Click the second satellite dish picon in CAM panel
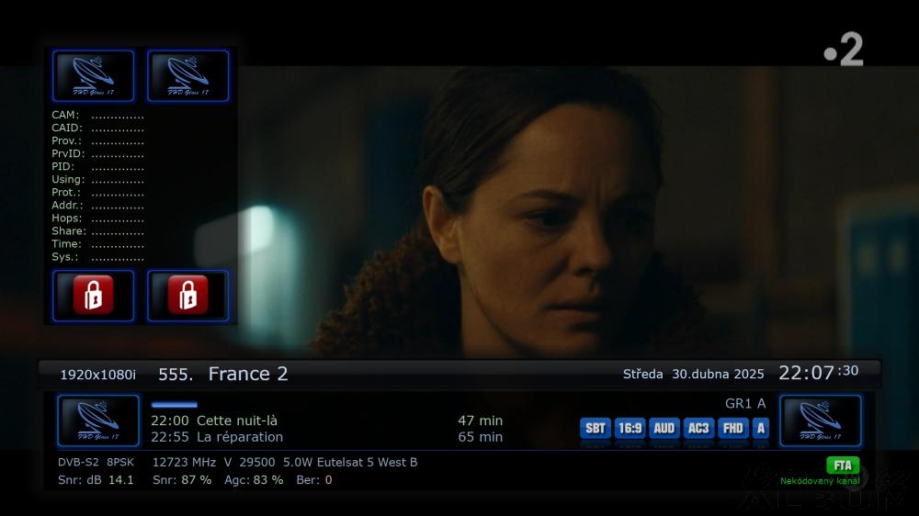 pyautogui.click(x=188, y=75)
